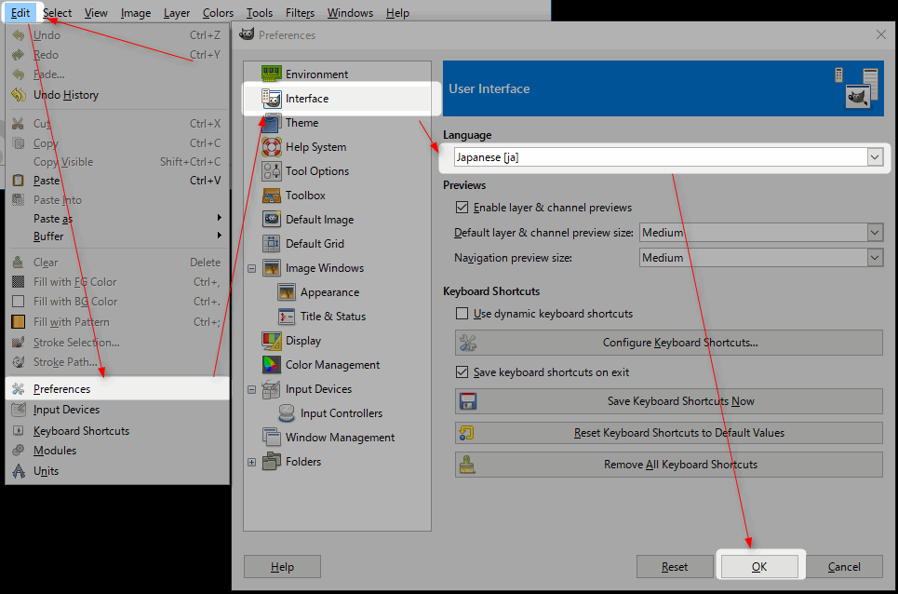This screenshot has width=898, height=594.
Task: Click the Appearance sub-item icon
Action: point(287,292)
